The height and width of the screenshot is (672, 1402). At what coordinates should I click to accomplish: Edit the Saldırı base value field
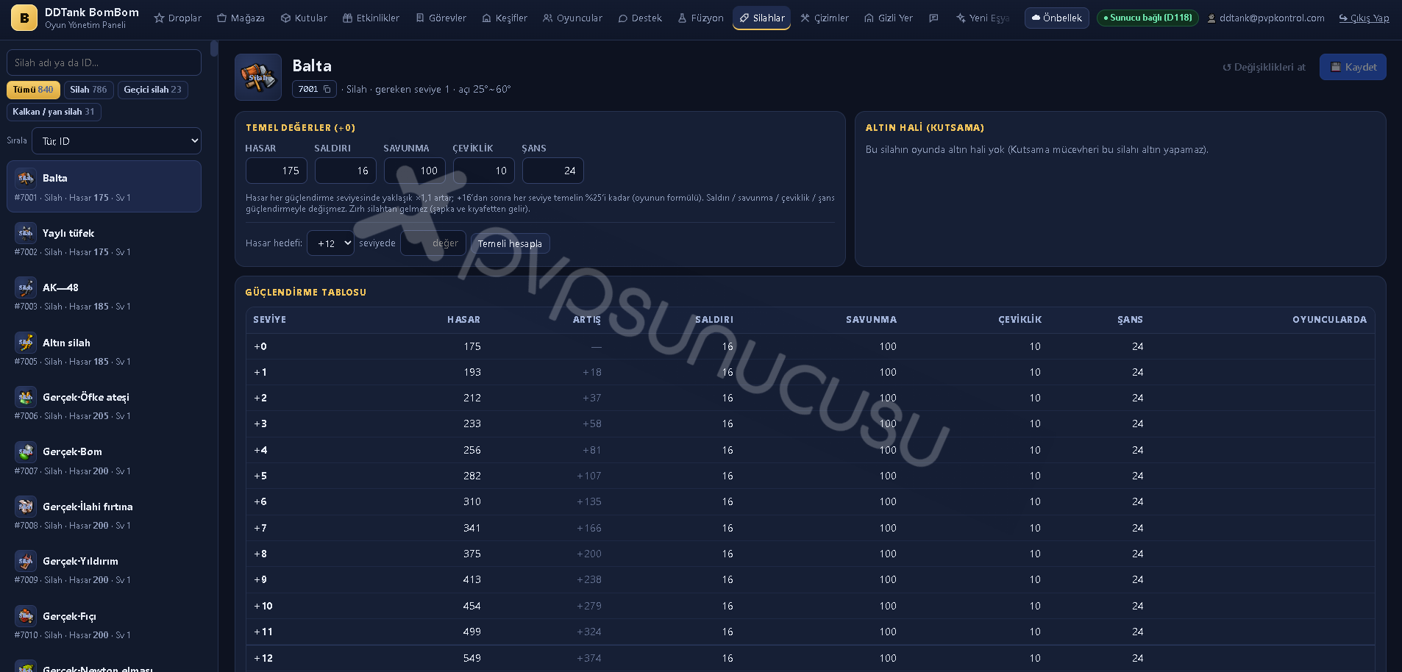tap(346, 171)
